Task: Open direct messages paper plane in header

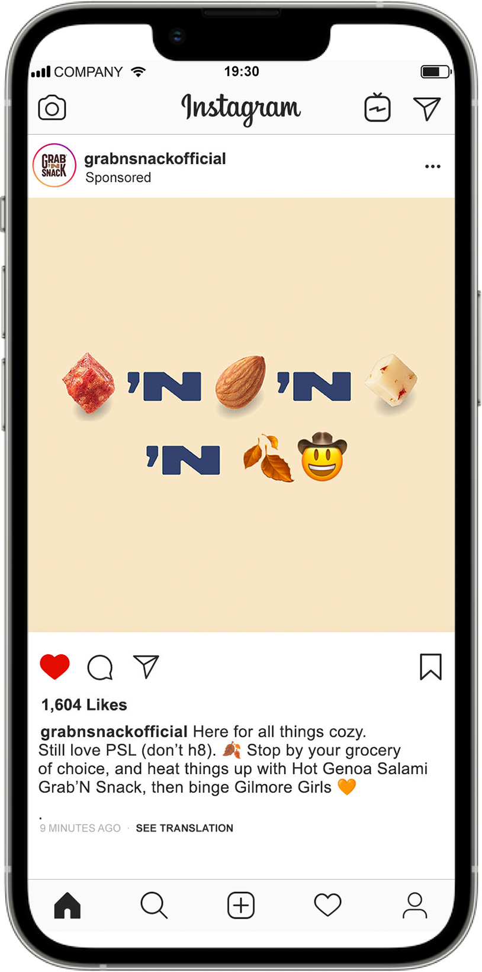Action: (427, 108)
